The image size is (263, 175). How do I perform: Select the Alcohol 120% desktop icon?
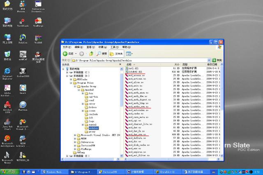7,107
